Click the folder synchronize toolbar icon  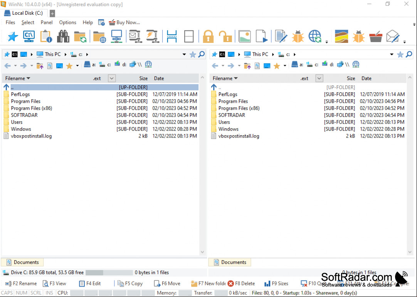(x=80, y=37)
